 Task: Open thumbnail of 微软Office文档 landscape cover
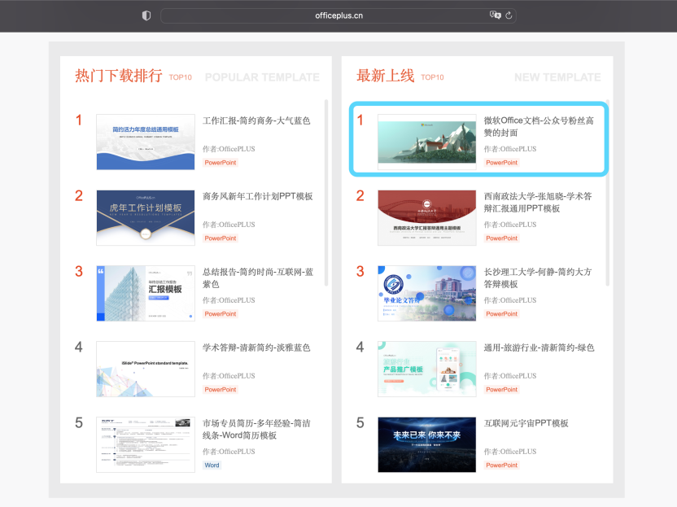[x=427, y=142]
